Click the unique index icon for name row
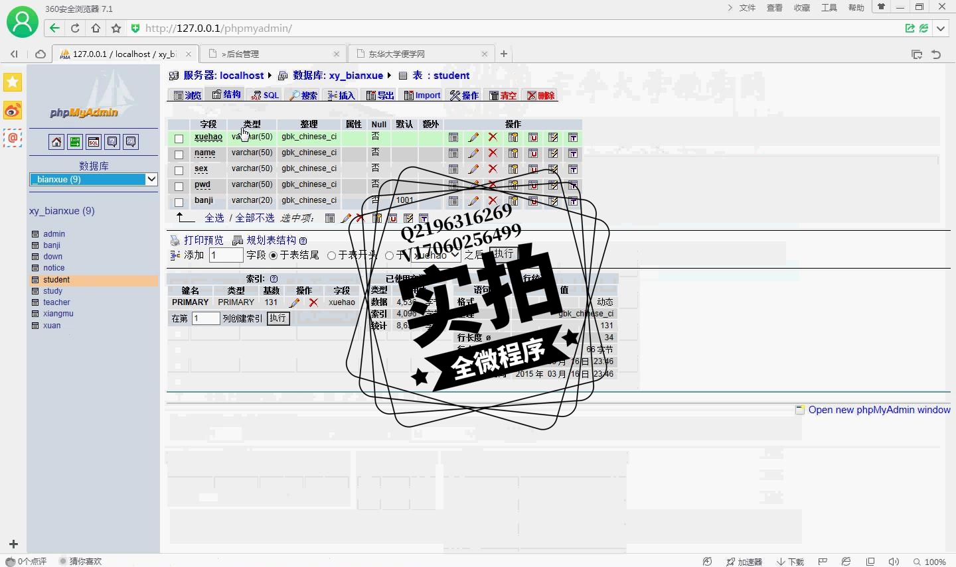956x567 pixels. point(533,153)
